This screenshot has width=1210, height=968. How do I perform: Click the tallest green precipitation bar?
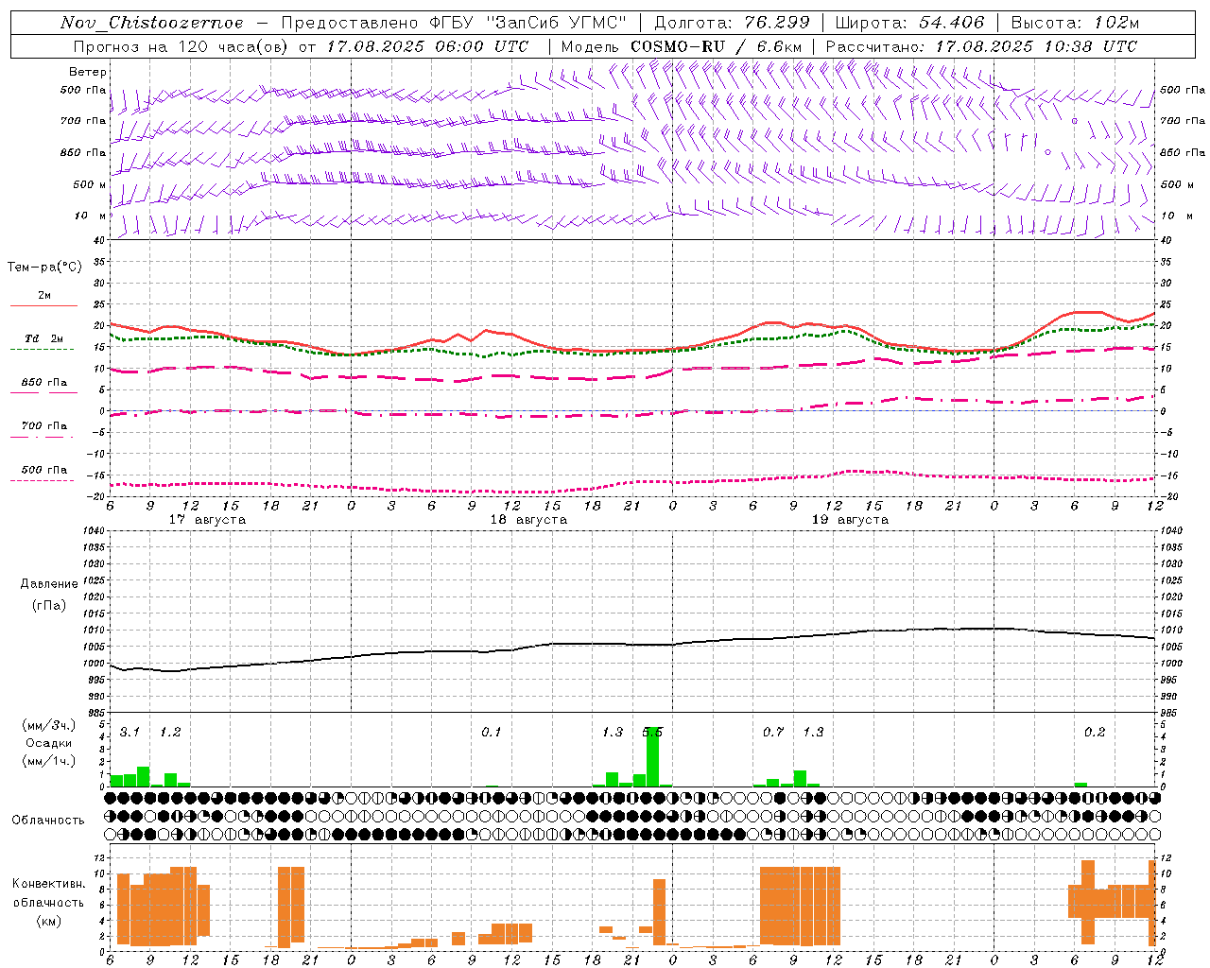pos(652,756)
